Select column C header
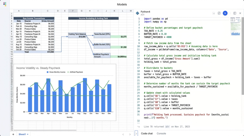 click(x=48, y=11)
